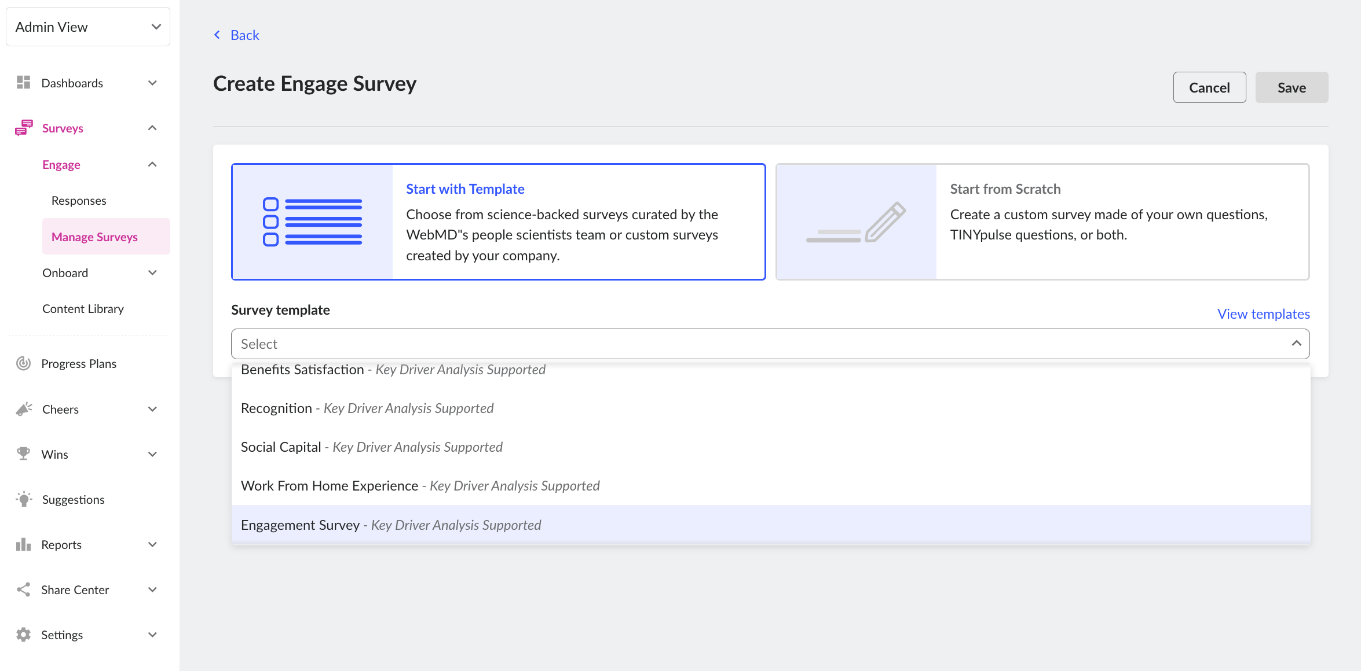The height and width of the screenshot is (671, 1361).
Task: Close the Survey template dropdown arrow
Action: coord(1296,344)
